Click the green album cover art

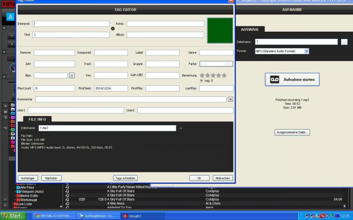point(220,30)
